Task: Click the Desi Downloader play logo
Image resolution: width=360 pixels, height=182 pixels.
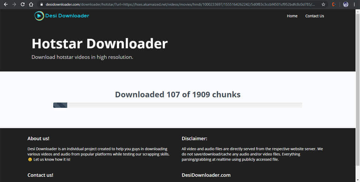Action: (x=39, y=16)
